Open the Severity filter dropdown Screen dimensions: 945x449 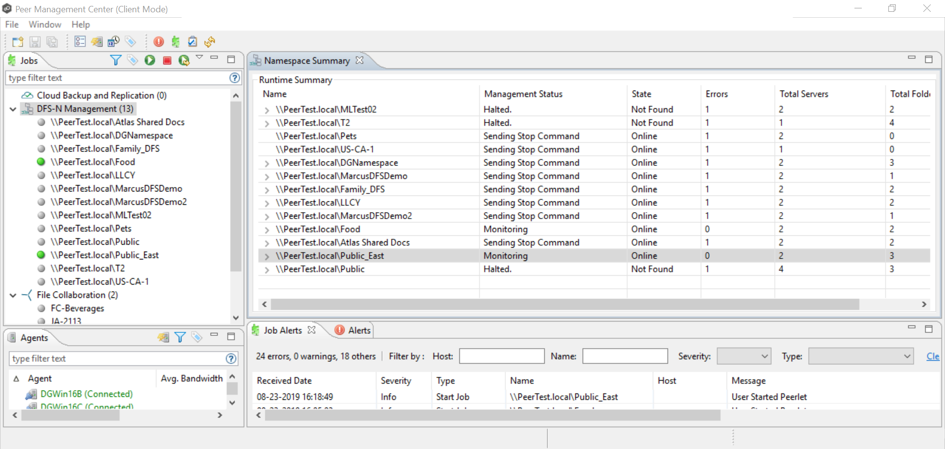tap(744, 356)
